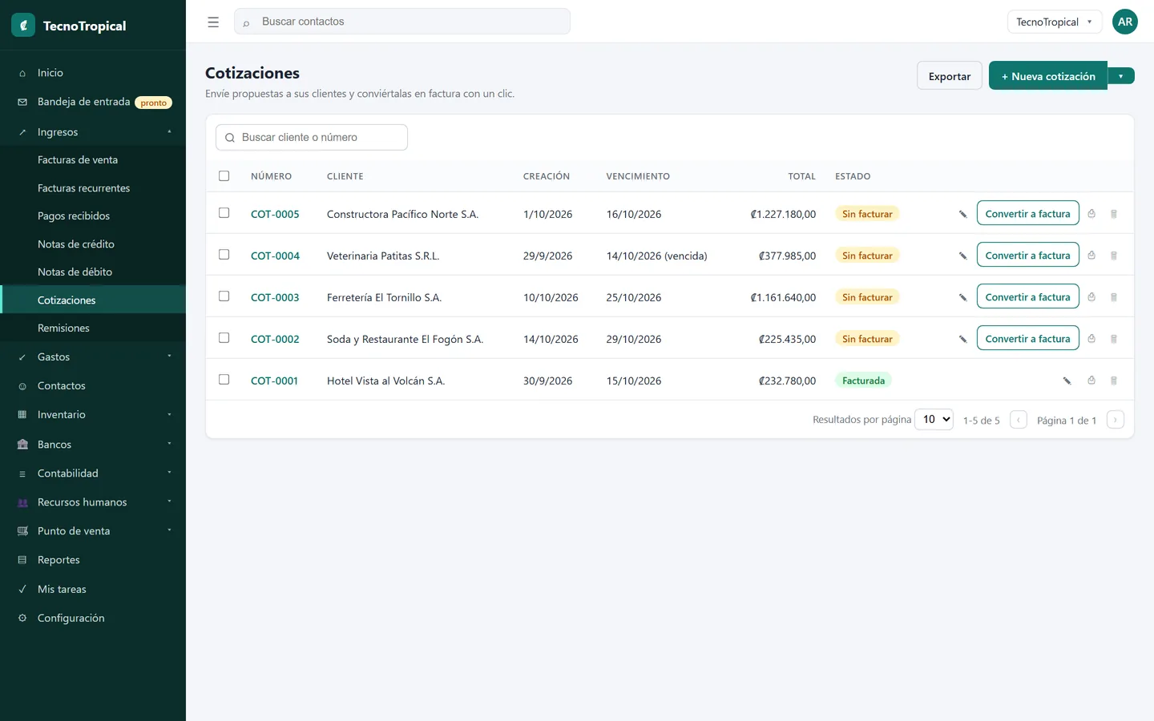Select the COT-0001 row checkbox

[x=224, y=380]
